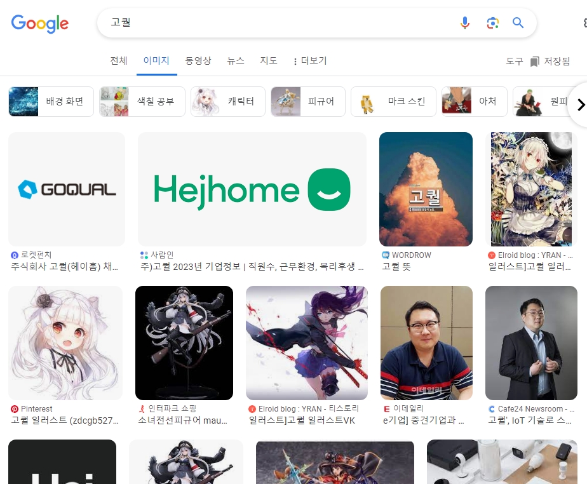
Task: Filter by the 캐릭터 chip
Action: [228, 102]
